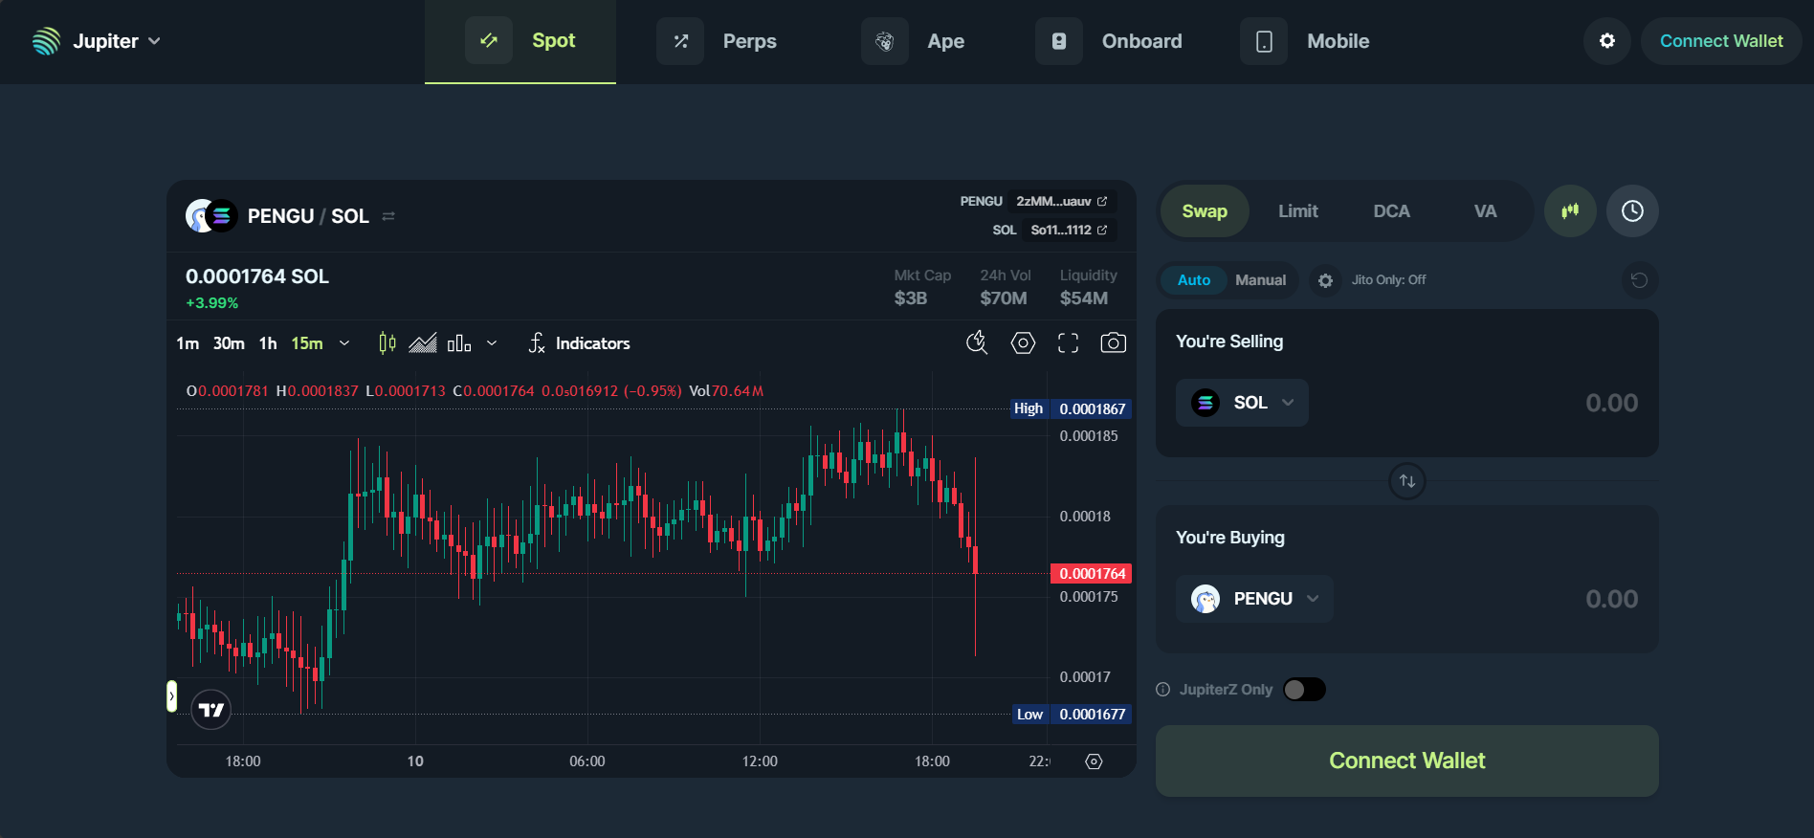Expand the chart left side panel arrow
Image resolution: width=1814 pixels, height=838 pixels.
(172, 695)
